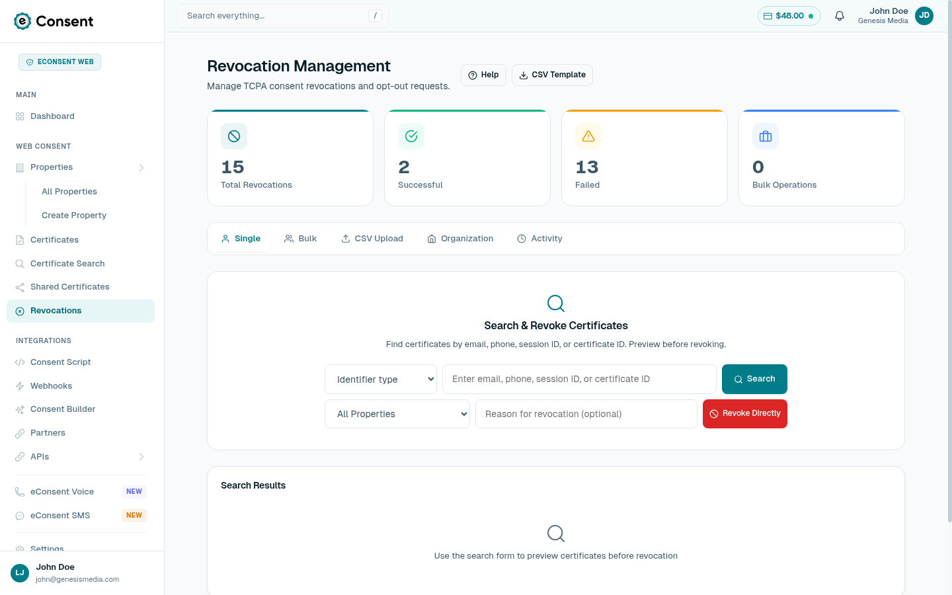The image size is (952, 595).
Task: Open the Identifier type dropdown
Action: pyautogui.click(x=381, y=379)
